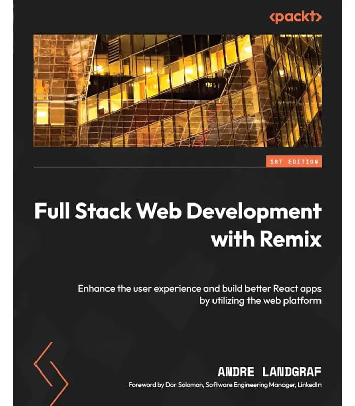The height and width of the screenshot is (406, 355).
Task: Click the author name "ANDRE LANDGRAF"
Action: (x=269, y=372)
